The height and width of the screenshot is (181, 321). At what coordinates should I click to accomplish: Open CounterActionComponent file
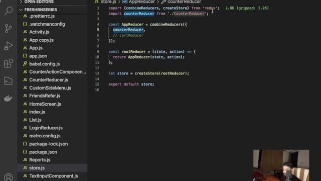coord(52,72)
